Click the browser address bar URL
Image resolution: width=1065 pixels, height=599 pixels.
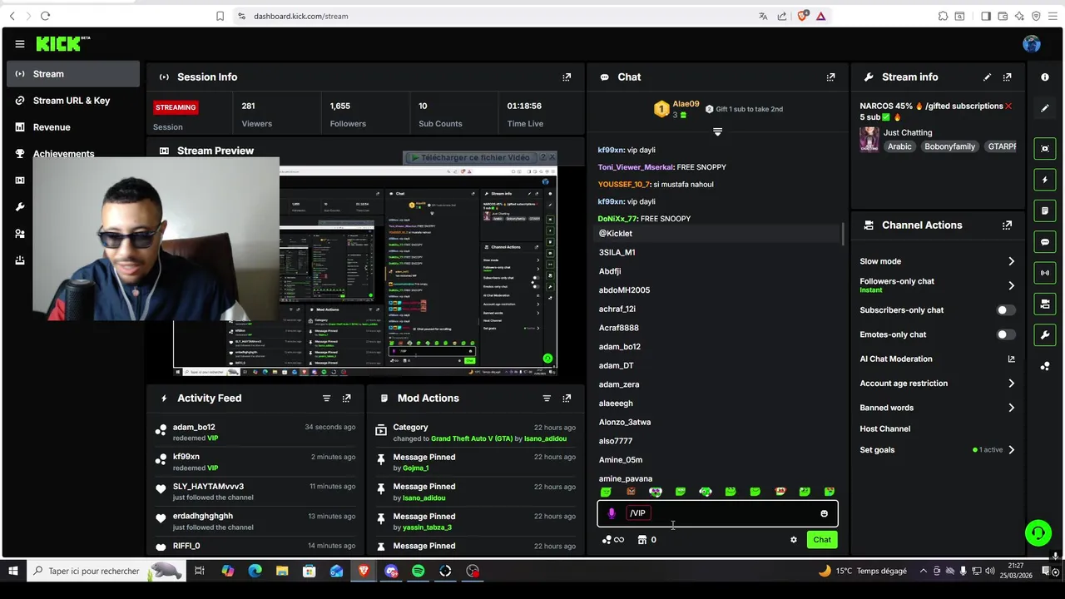coord(300,16)
